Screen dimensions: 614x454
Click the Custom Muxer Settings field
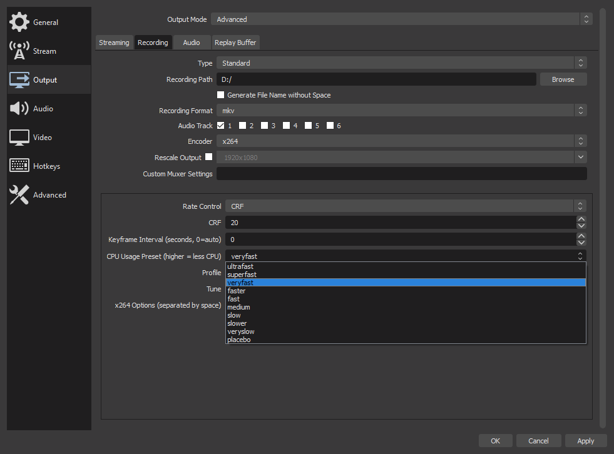point(401,174)
